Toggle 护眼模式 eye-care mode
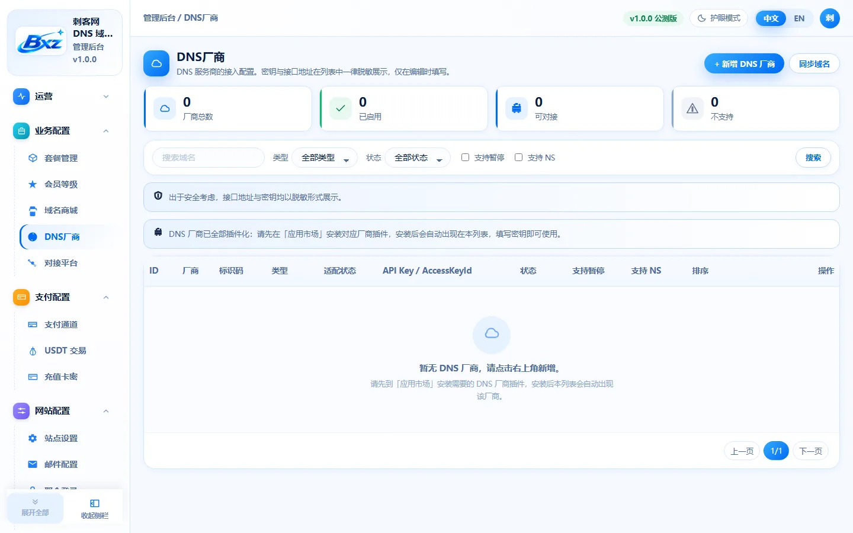Screen dimensions: 853x533 pos(719,18)
